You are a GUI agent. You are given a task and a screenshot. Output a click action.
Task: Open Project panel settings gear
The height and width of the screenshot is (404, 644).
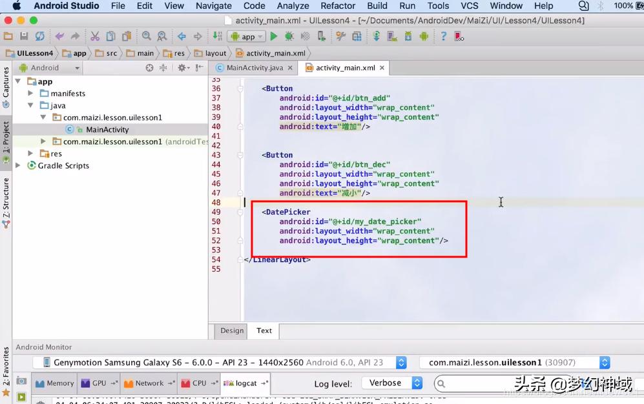(x=182, y=68)
